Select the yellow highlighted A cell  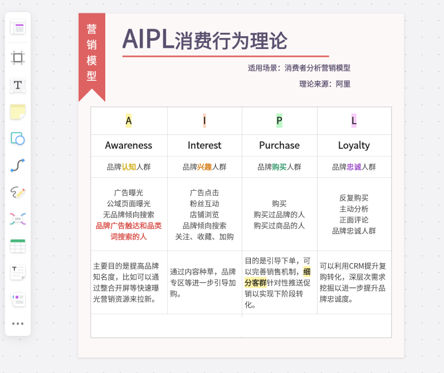129,121
